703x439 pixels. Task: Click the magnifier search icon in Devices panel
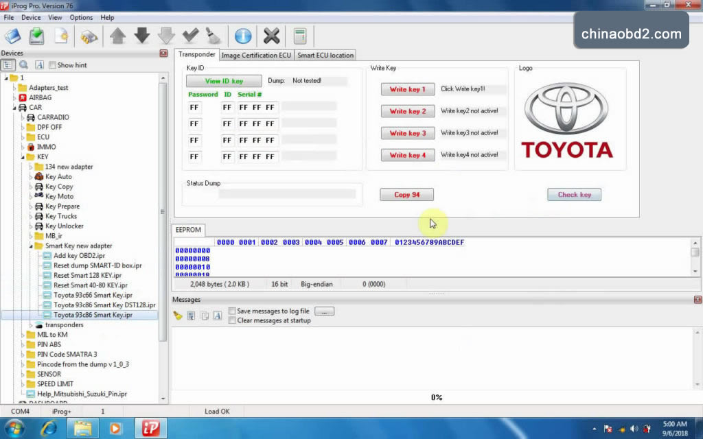point(24,65)
